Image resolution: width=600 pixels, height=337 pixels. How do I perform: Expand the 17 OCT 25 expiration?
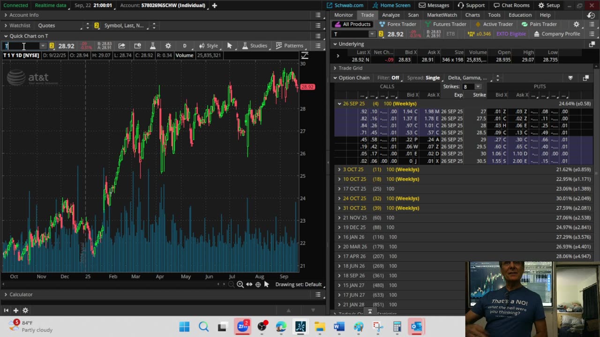click(339, 189)
